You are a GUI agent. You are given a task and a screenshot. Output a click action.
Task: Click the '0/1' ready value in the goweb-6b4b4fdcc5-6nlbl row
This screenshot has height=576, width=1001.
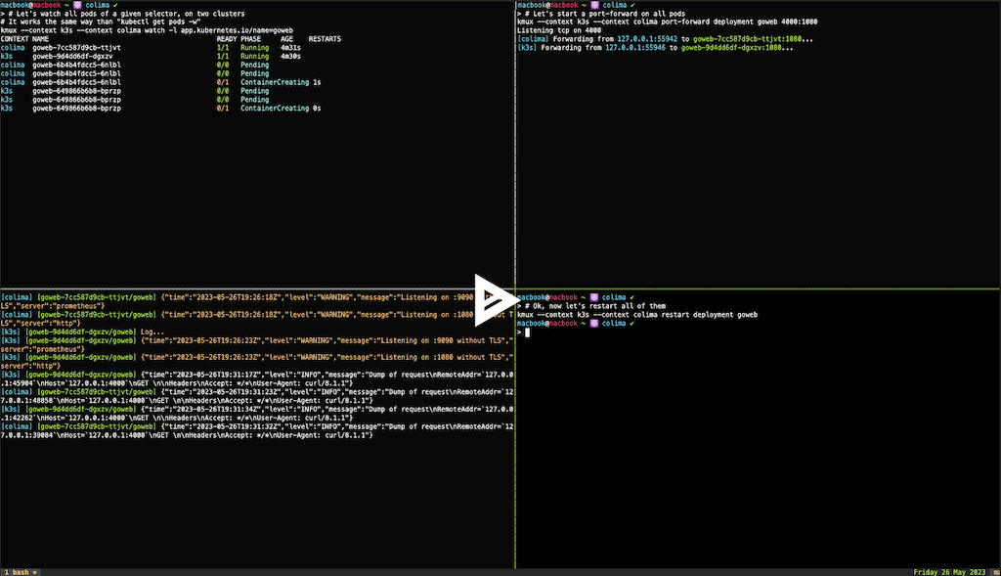tap(223, 82)
